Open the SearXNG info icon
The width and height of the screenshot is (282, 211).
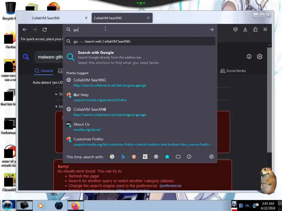point(249,57)
